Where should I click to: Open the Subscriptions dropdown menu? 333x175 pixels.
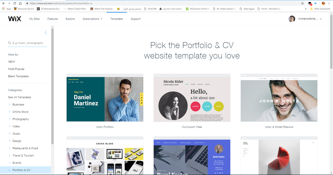[92, 19]
